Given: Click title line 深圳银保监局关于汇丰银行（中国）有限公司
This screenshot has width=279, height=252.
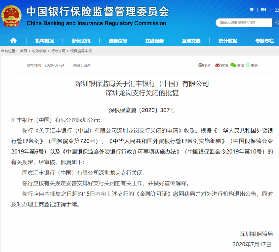Looking at the screenshot, I should [142, 84].
